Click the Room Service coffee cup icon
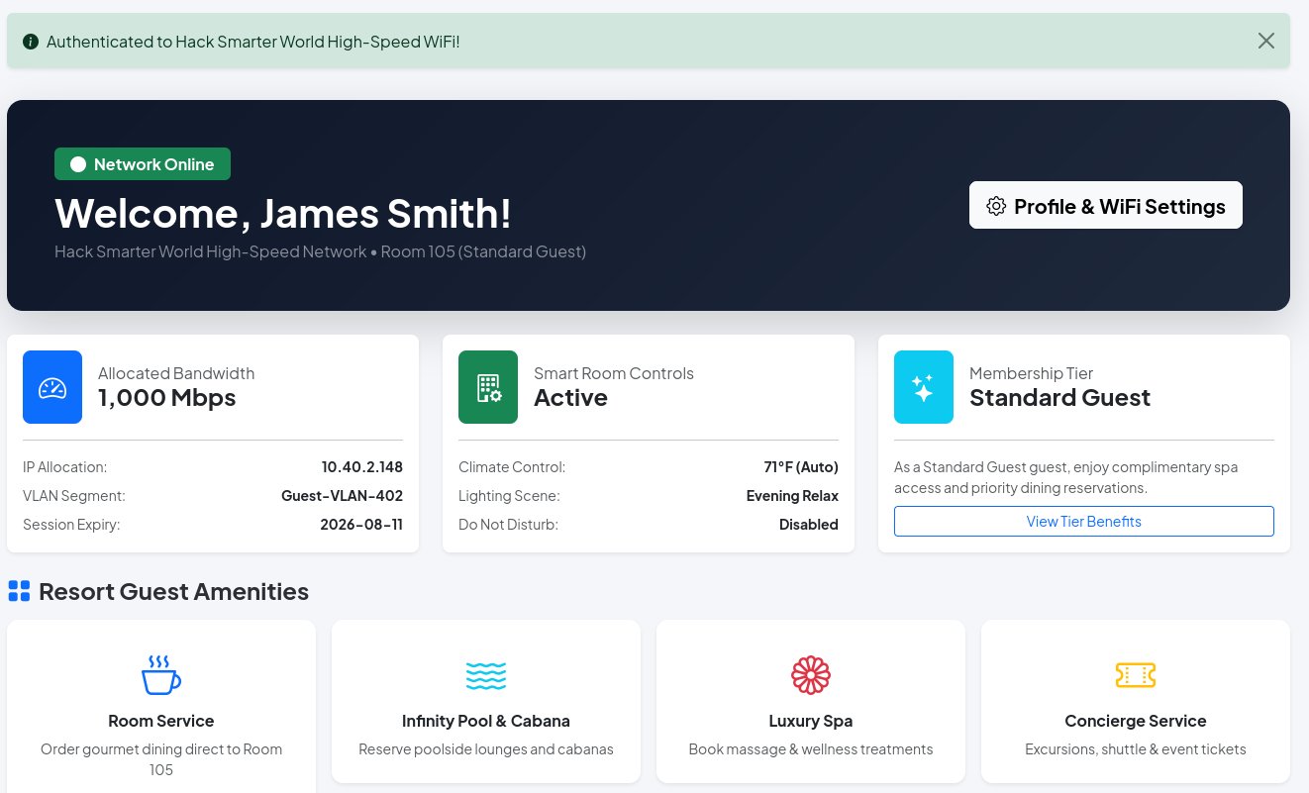The height and width of the screenshot is (793, 1309). [161, 675]
